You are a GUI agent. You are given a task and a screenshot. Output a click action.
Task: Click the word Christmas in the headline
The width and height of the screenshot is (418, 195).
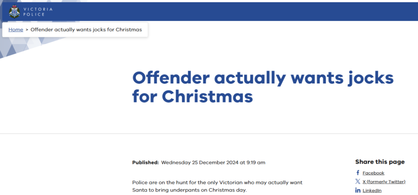point(207,96)
